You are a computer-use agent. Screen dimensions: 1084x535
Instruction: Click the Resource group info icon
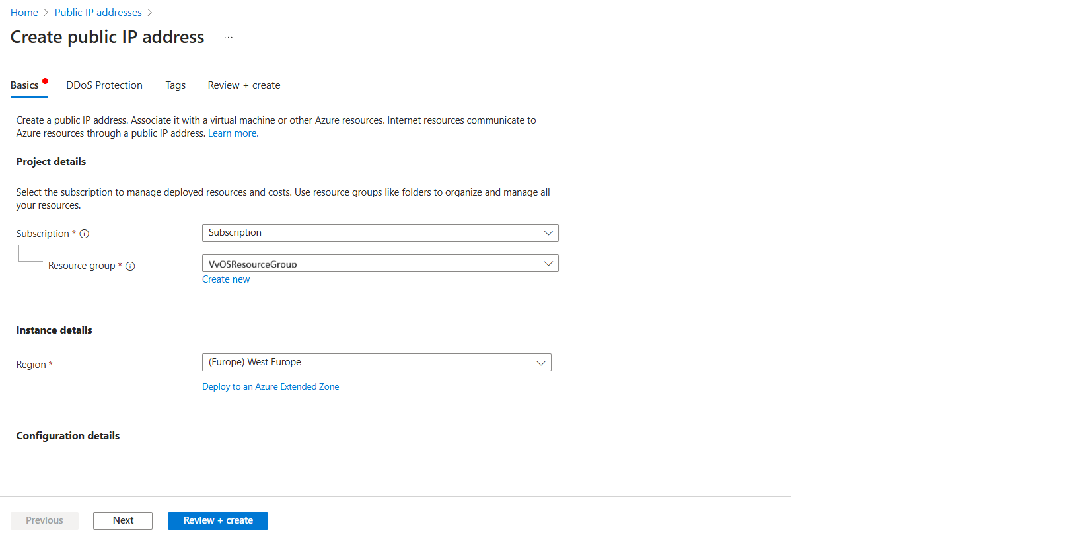(130, 266)
